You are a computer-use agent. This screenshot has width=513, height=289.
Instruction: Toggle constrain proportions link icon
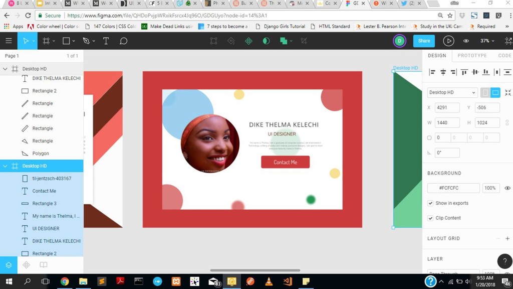coord(507,122)
